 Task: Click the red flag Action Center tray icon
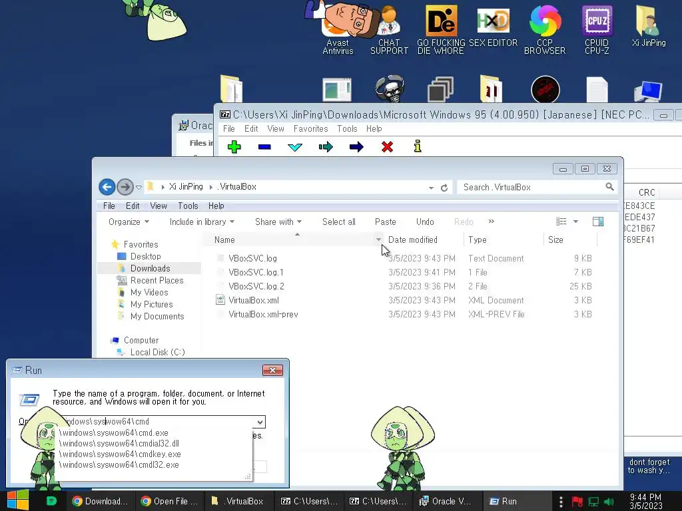pyautogui.click(x=577, y=502)
